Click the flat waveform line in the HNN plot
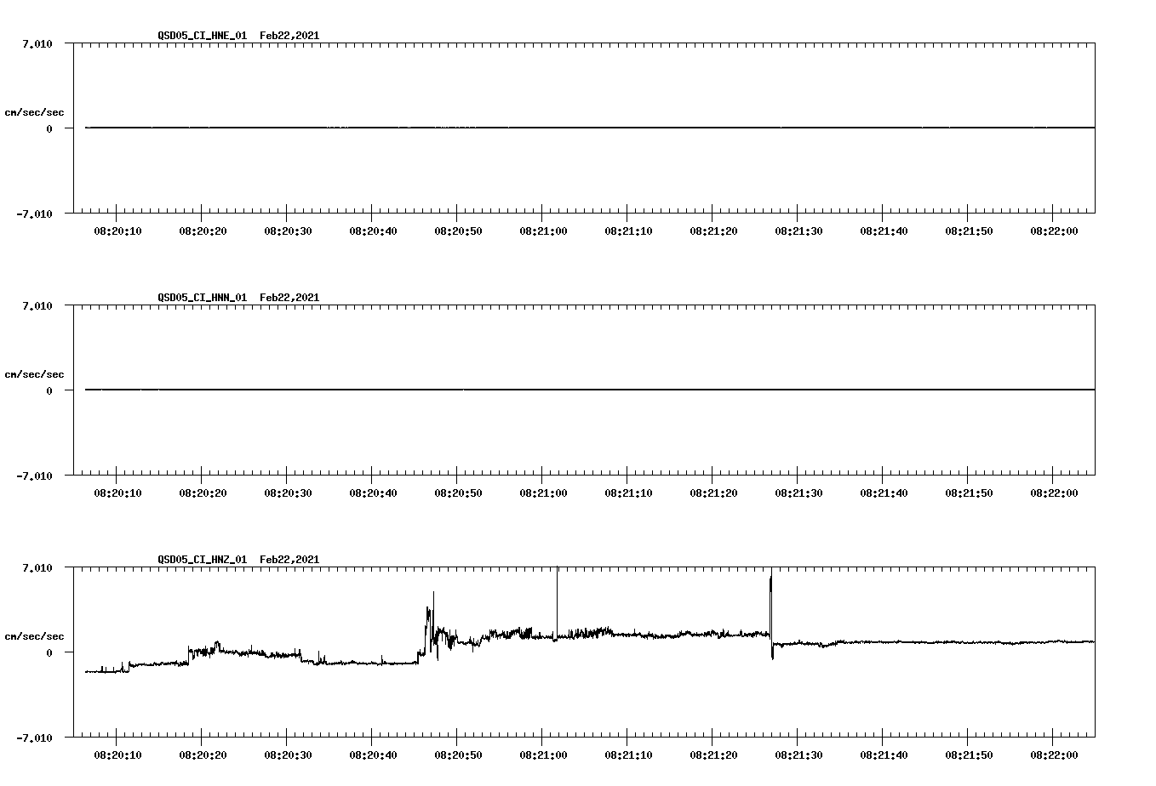Image resolution: width=1156 pixels, height=786 pixels. [x=511, y=390]
